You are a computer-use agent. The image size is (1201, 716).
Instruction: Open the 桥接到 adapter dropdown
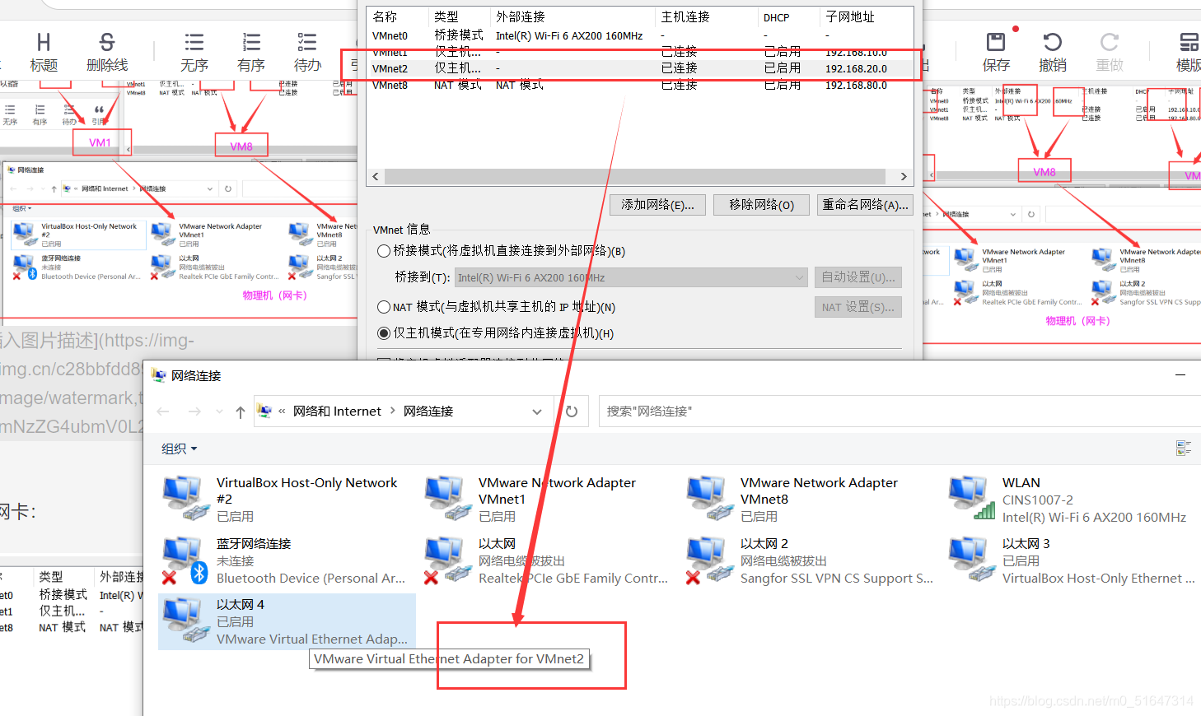coord(630,277)
